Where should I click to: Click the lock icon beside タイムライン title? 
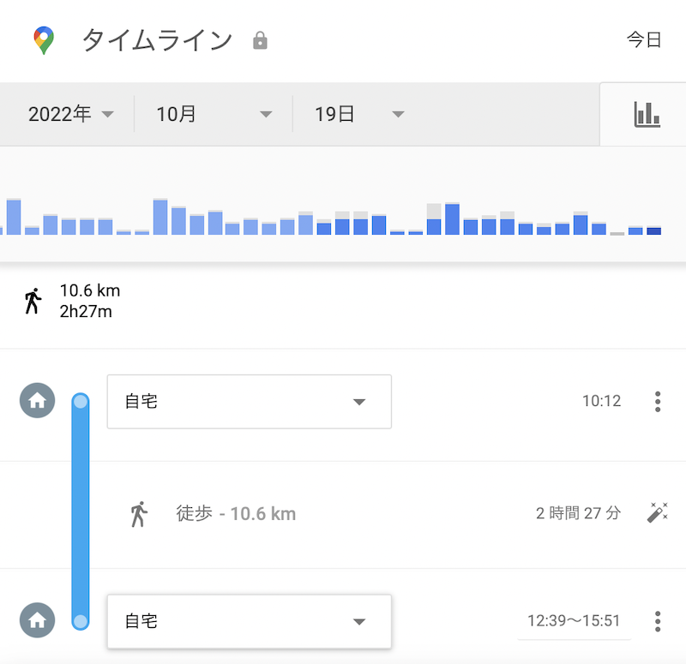tap(260, 40)
